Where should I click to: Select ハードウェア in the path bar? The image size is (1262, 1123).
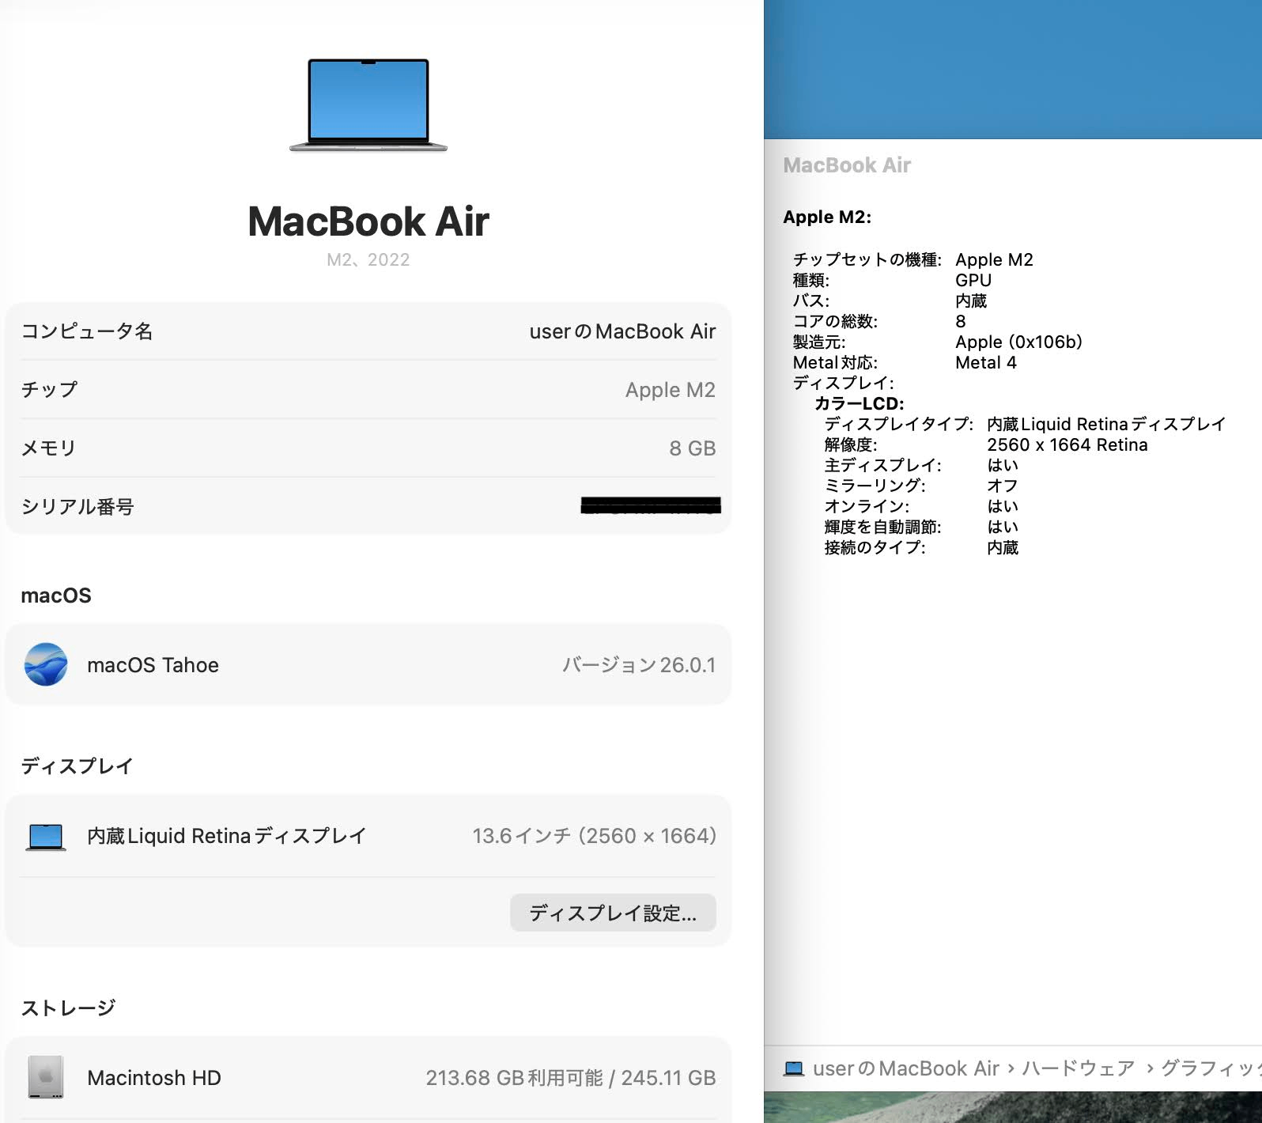coord(1078,1068)
